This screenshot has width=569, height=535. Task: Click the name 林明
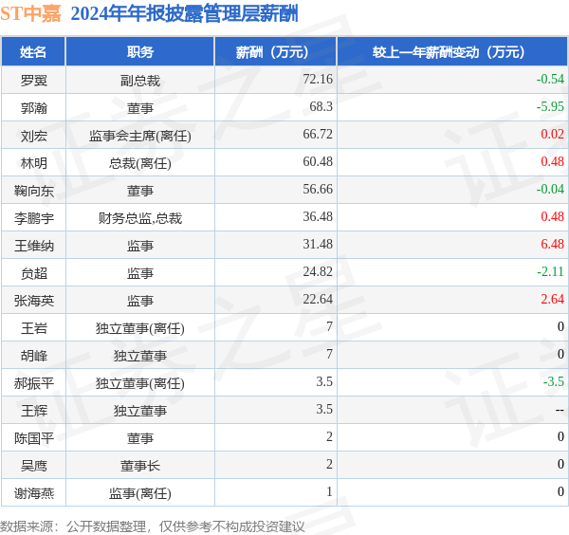34,163
